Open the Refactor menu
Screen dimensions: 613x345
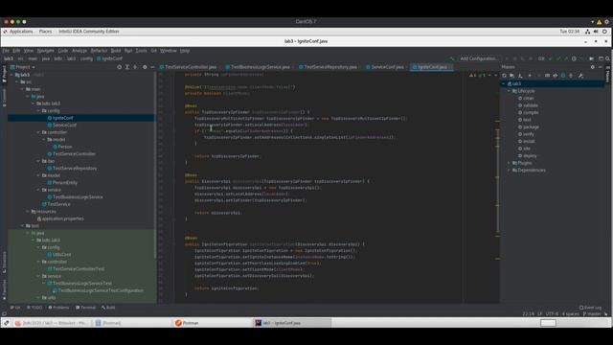coord(99,51)
